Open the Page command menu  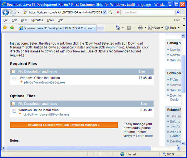click(156, 28)
